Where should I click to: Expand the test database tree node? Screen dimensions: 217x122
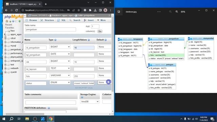(5, 65)
